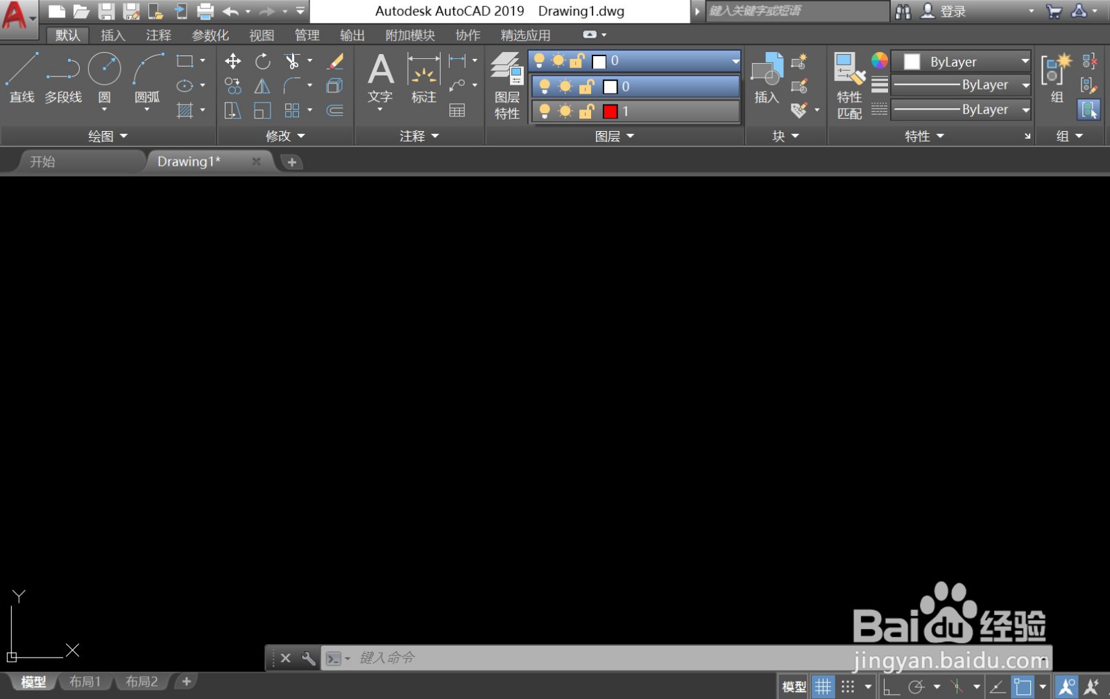Click the Trim scissors icon
1110x699 pixels.
click(292, 61)
